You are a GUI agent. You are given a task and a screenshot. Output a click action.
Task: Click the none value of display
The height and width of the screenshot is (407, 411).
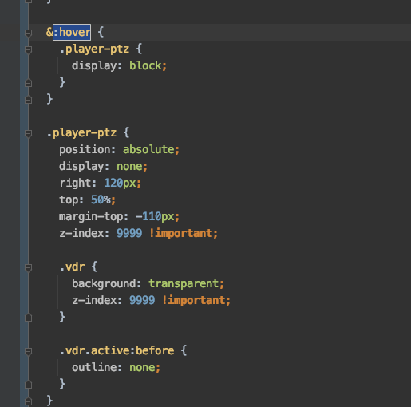pyautogui.click(x=129, y=167)
